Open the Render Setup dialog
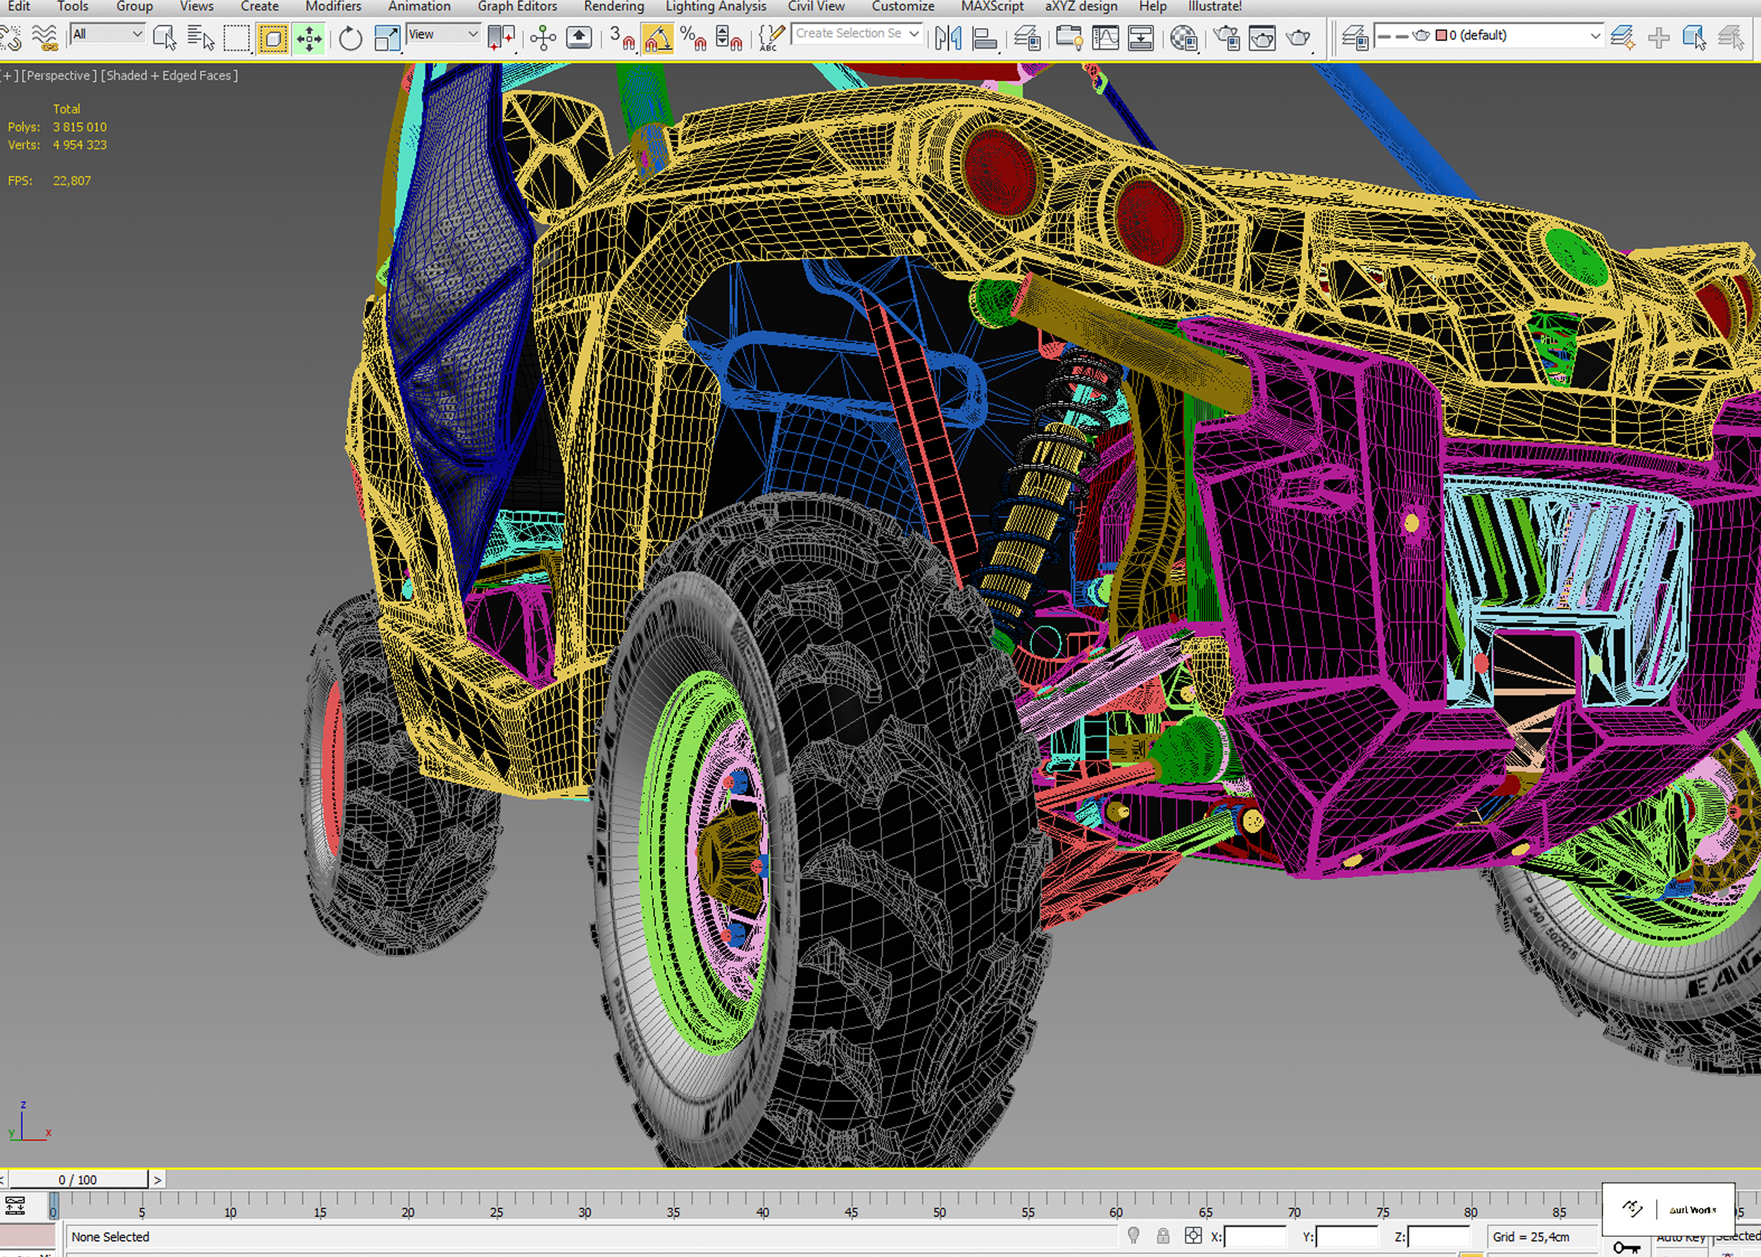The width and height of the screenshot is (1761, 1257). (1226, 38)
